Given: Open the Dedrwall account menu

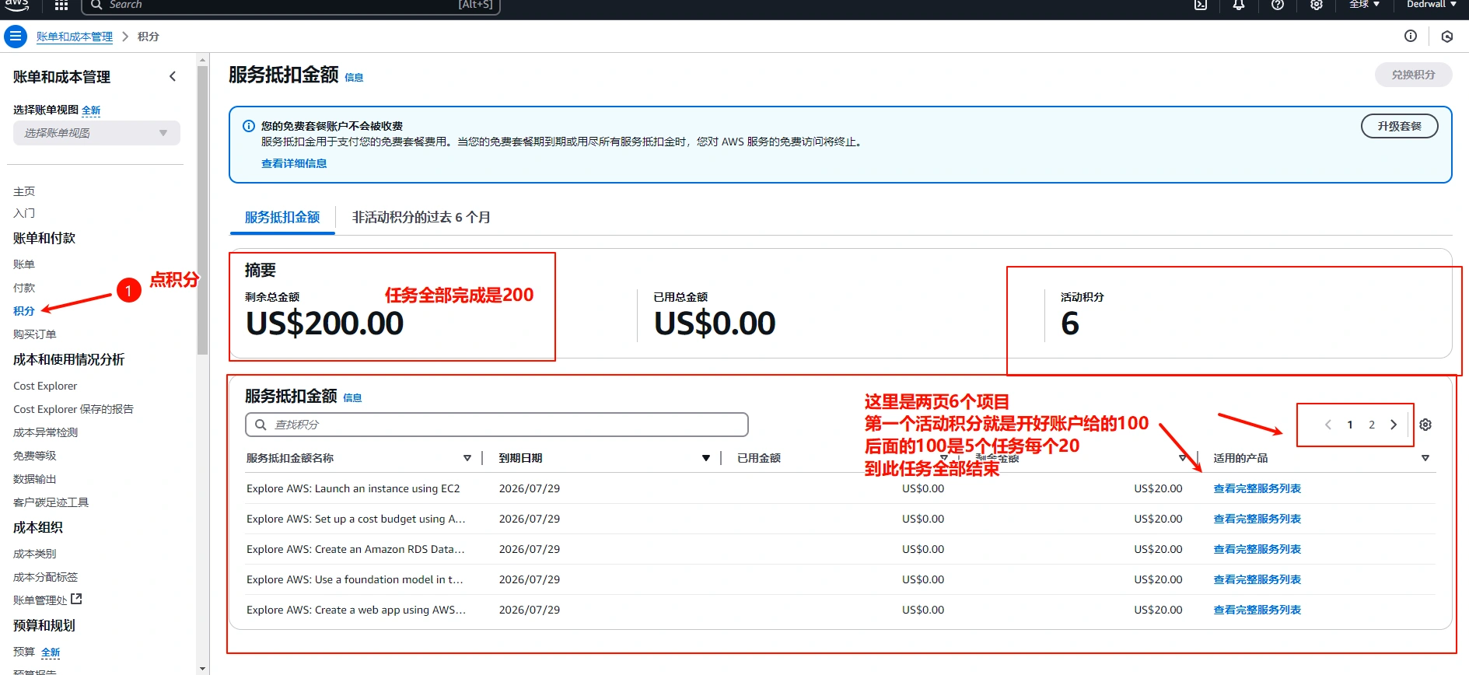Looking at the screenshot, I should 1431,5.
